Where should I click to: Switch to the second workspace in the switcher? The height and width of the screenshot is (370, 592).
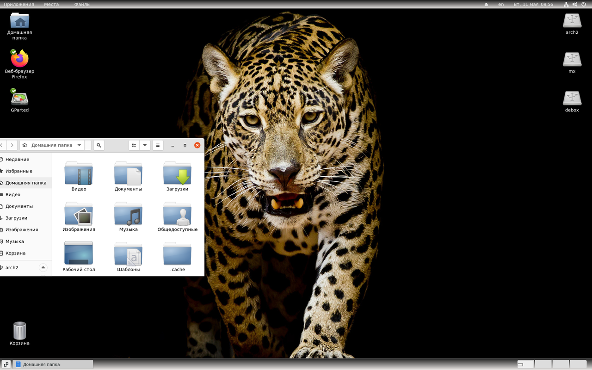click(543, 364)
